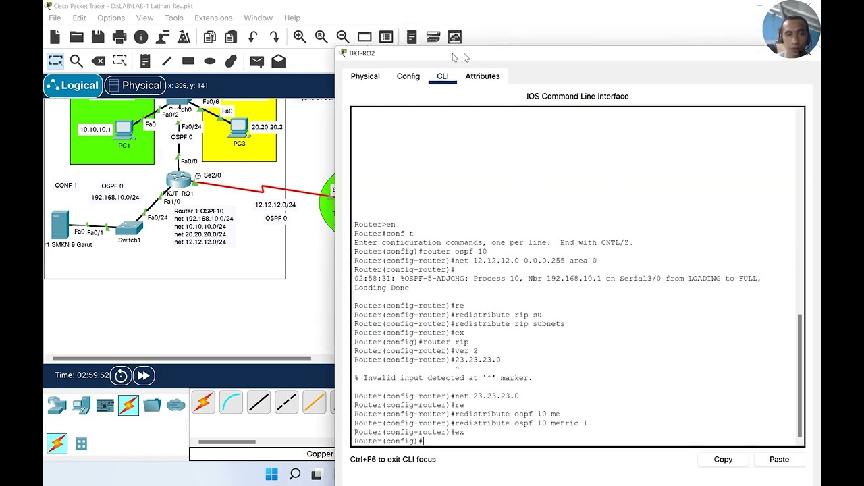This screenshot has width=864, height=486.
Task: Pick the orange Fiber cable
Action: (314, 402)
